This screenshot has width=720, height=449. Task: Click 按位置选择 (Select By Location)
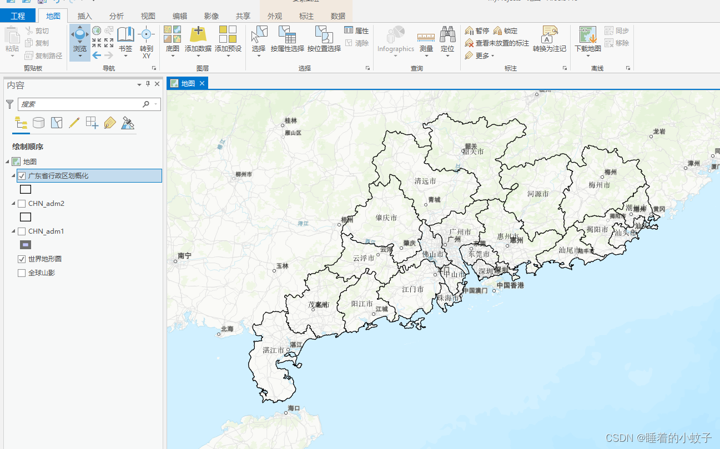click(x=324, y=39)
